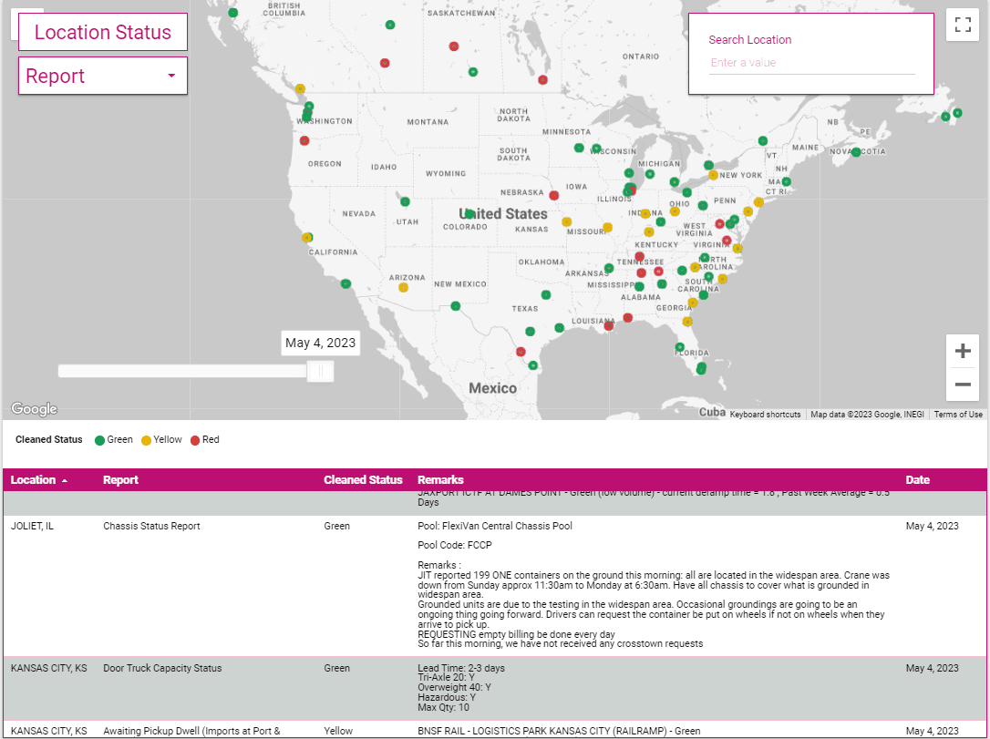Toggle Red in Cleaned Status legend

[x=205, y=440]
